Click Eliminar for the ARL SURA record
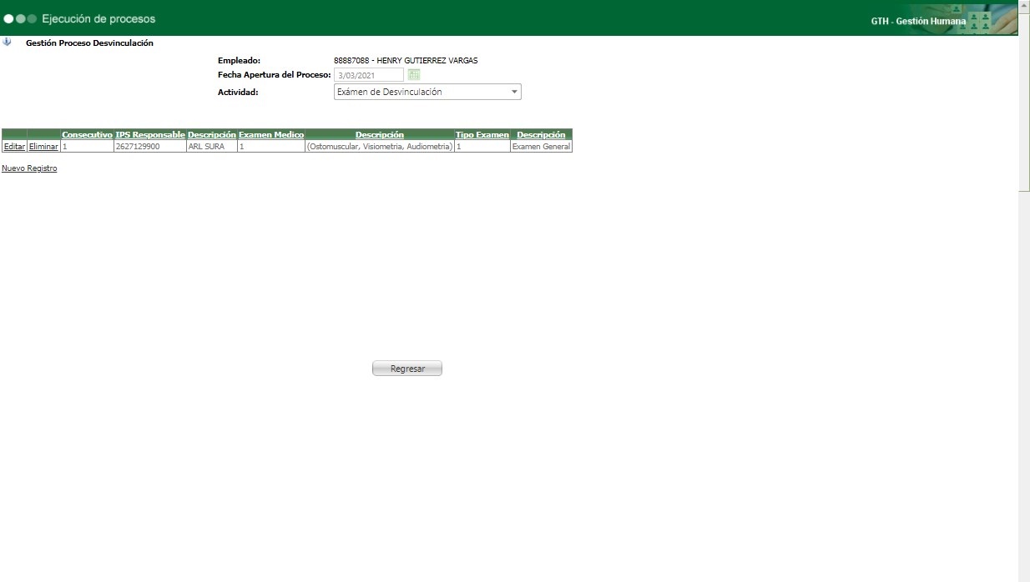 coord(43,147)
